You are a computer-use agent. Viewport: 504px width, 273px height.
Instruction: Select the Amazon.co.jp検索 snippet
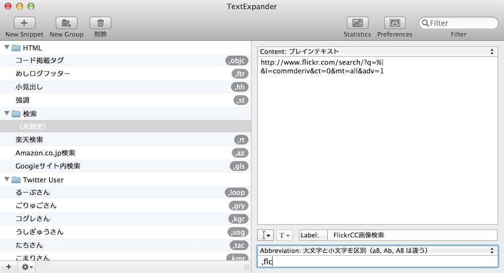coord(125,153)
